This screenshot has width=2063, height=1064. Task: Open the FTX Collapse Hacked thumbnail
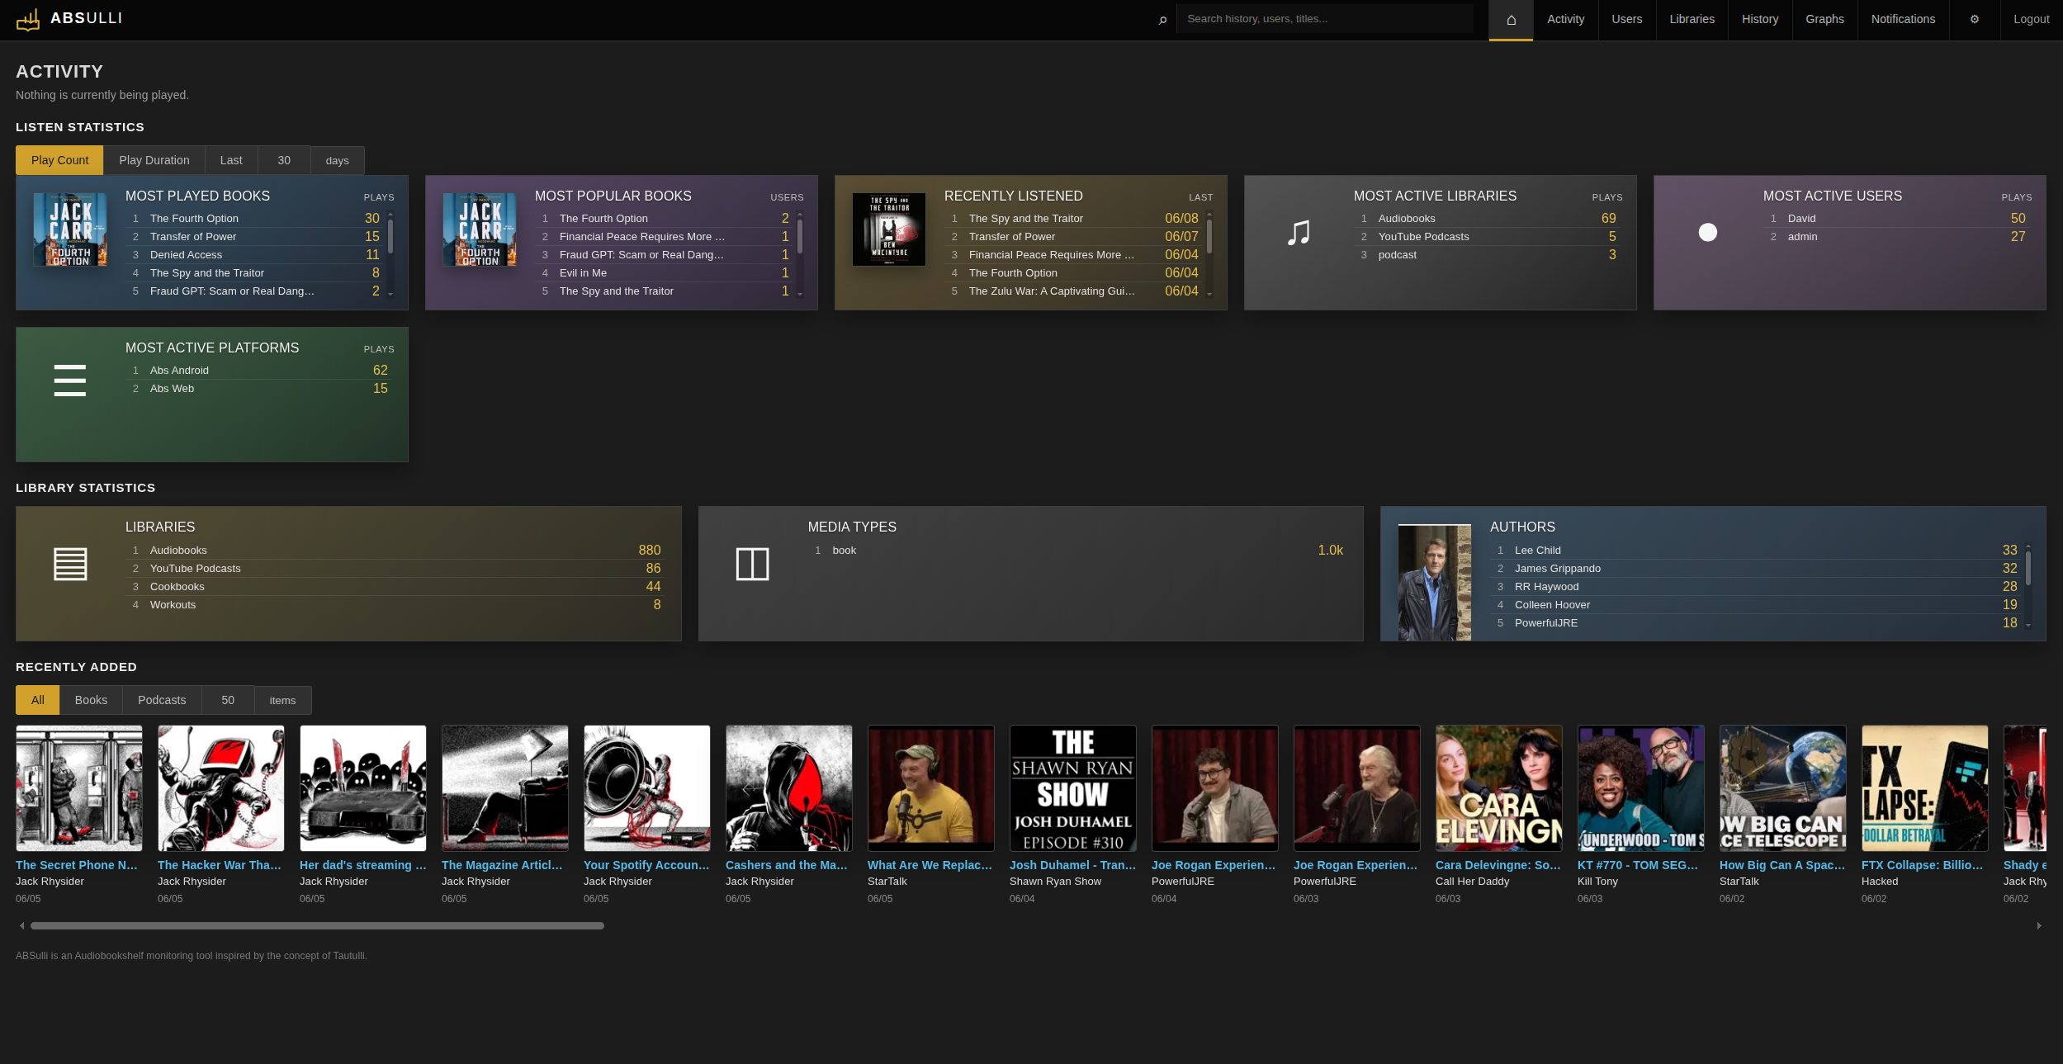(x=1925, y=788)
